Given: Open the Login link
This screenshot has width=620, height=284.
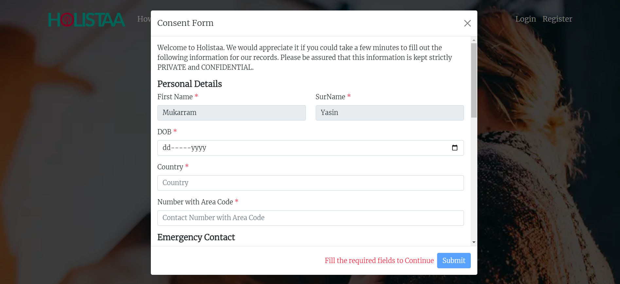Looking at the screenshot, I should coord(525,19).
